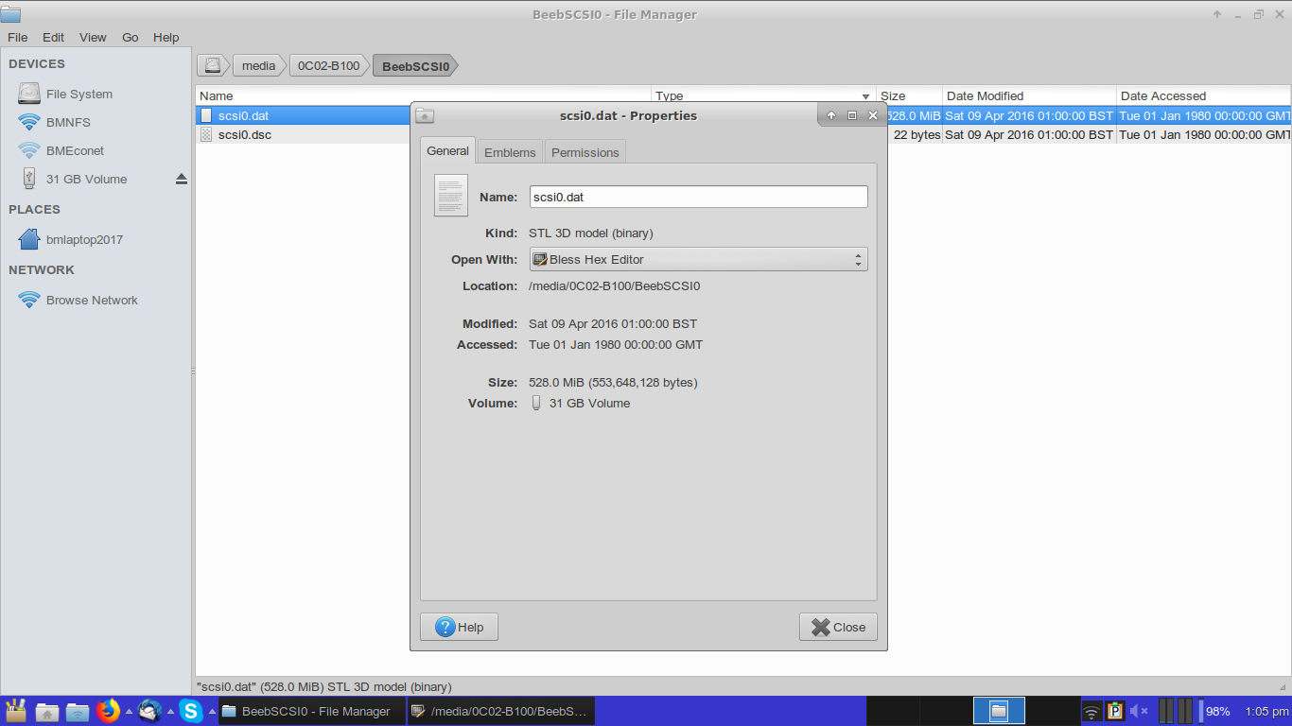The height and width of the screenshot is (726, 1292).
Task: Open the View menu
Action: pyautogui.click(x=93, y=37)
